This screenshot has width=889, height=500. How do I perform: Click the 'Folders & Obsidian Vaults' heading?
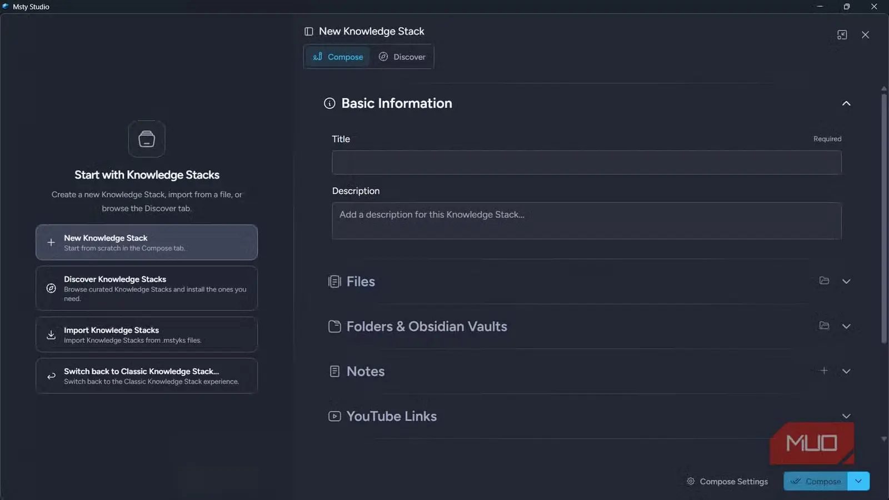tap(427, 327)
